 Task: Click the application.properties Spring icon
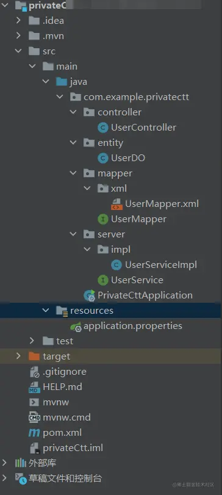pos(76,326)
